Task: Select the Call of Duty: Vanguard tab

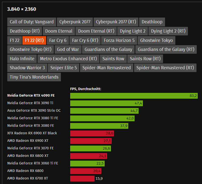Action: pos(32,22)
